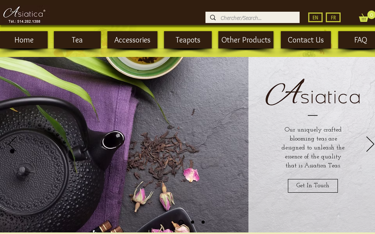Go to next slide with right arrow

click(370, 144)
